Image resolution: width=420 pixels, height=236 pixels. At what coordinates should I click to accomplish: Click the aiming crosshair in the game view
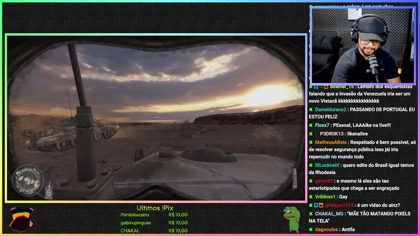(157, 117)
